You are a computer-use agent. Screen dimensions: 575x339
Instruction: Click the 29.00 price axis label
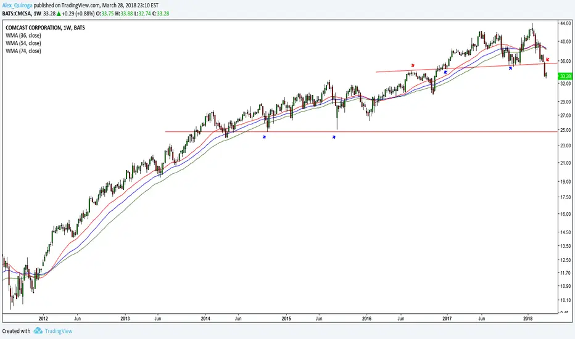pyautogui.click(x=565, y=102)
